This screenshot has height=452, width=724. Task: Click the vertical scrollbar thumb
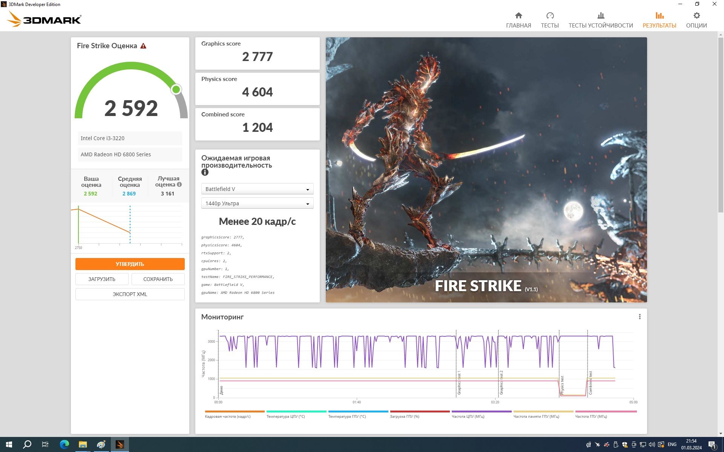[721, 124]
